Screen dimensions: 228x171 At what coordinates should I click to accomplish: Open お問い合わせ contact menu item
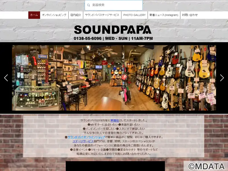coord(190,15)
